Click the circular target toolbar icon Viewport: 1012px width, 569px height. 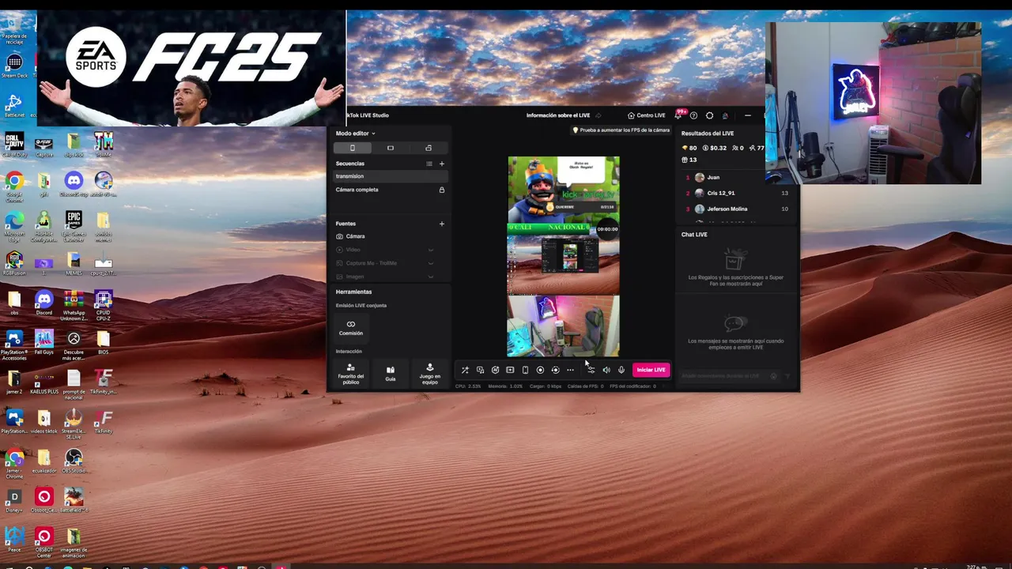pos(495,370)
